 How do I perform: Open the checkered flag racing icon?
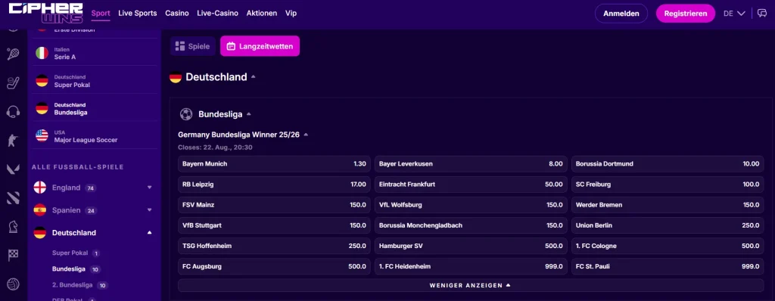click(x=13, y=255)
